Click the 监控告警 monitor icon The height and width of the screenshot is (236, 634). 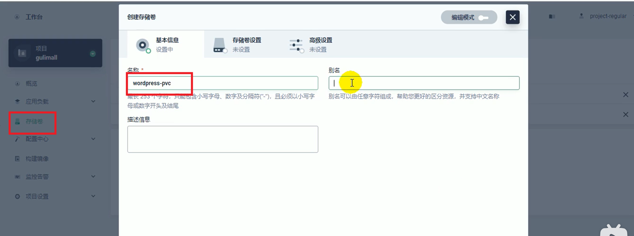point(18,176)
